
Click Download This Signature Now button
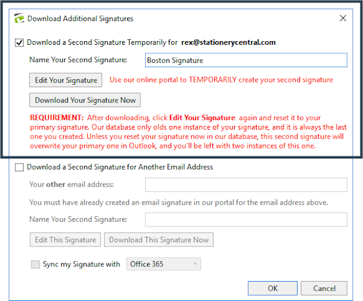click(159, 240)
